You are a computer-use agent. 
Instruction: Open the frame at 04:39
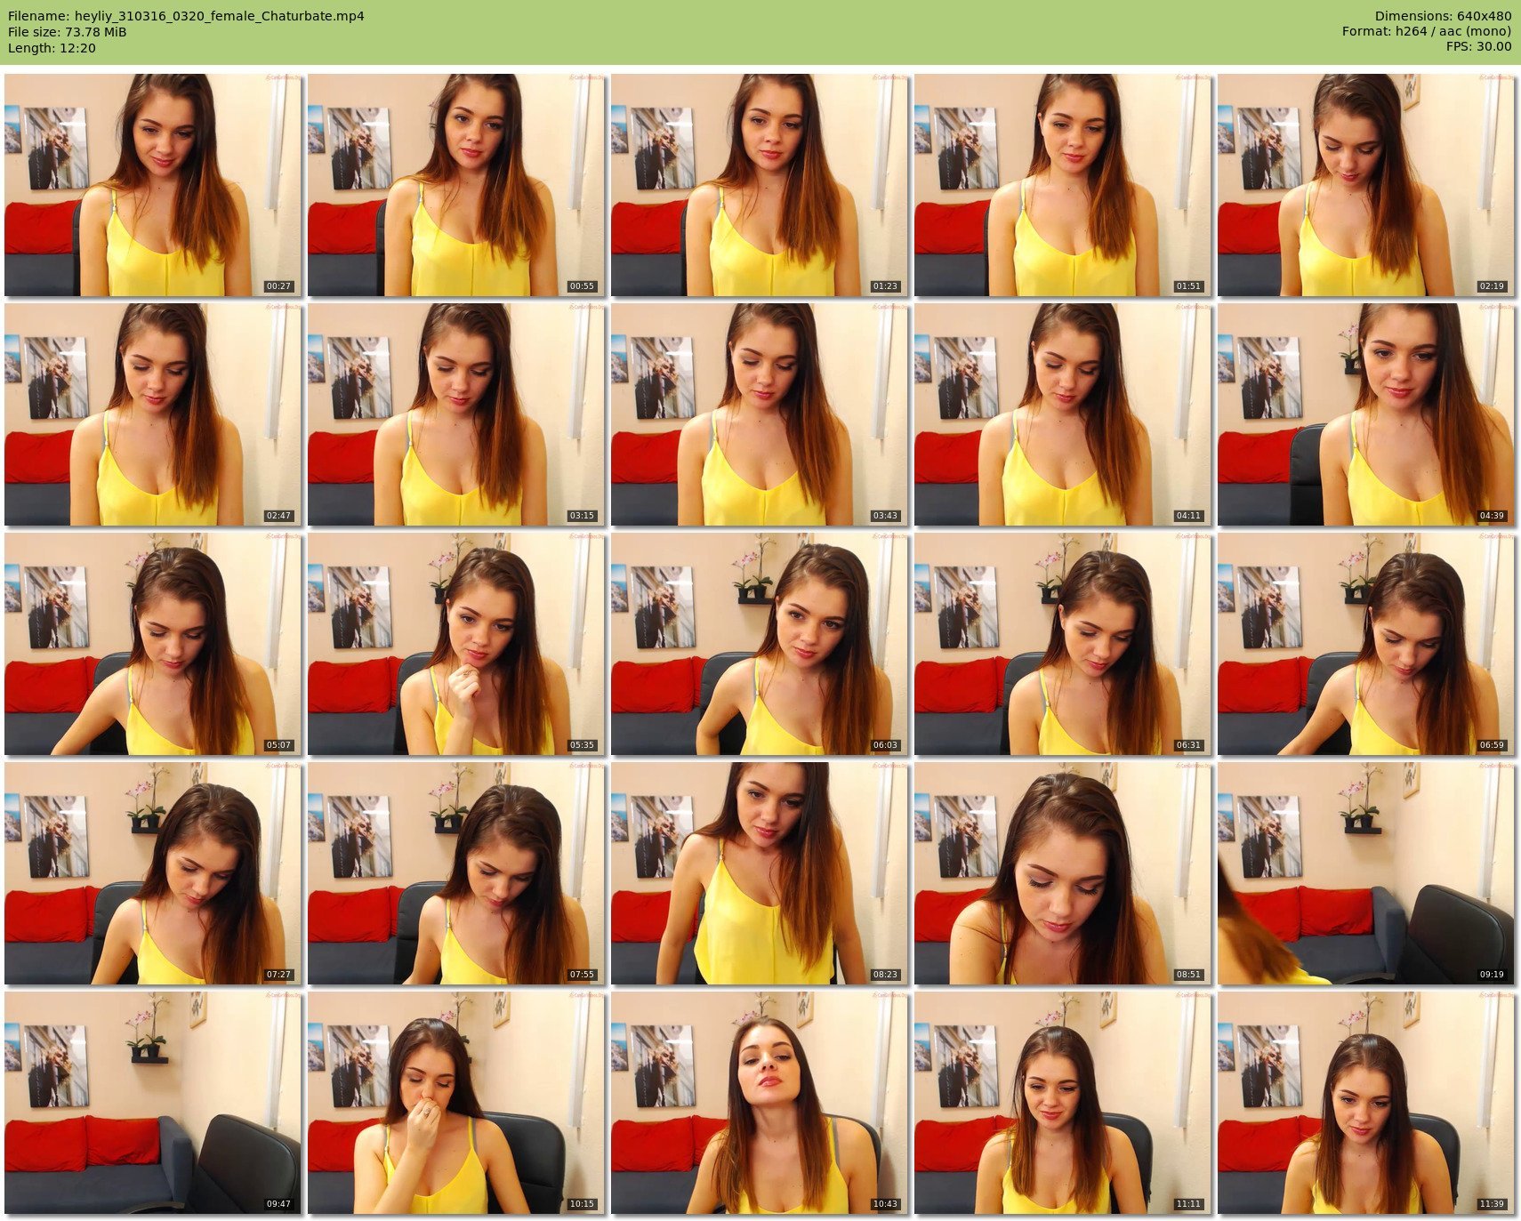pos(1366,414)
